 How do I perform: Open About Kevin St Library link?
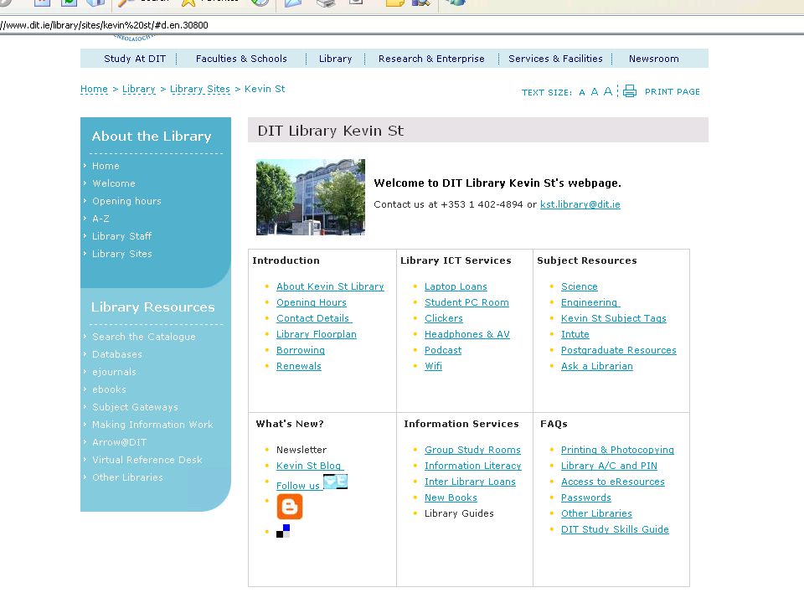click(x=330, y=286)
